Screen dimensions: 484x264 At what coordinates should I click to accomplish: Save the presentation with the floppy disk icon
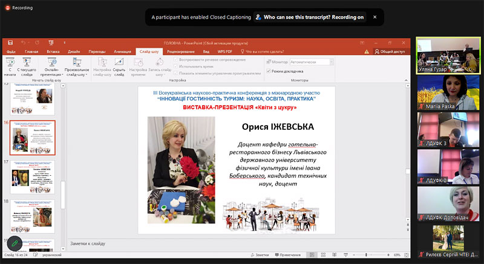(x=10, y=43)
